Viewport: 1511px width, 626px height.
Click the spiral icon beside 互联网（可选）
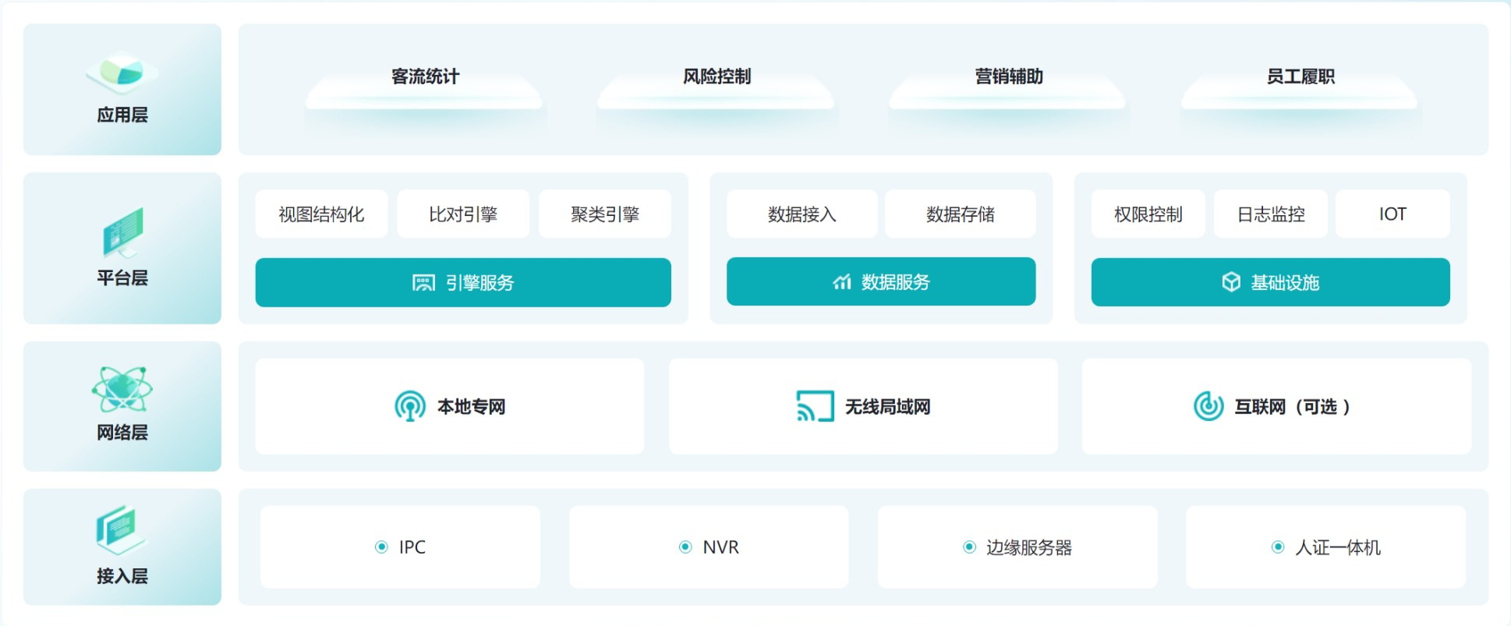tap(1208, 406)
